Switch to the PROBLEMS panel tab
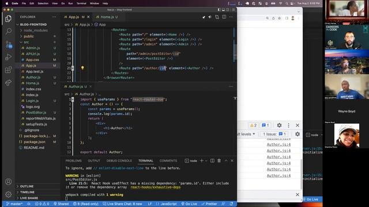This screenshot has width=369, height=207. (x=73, y=161)
